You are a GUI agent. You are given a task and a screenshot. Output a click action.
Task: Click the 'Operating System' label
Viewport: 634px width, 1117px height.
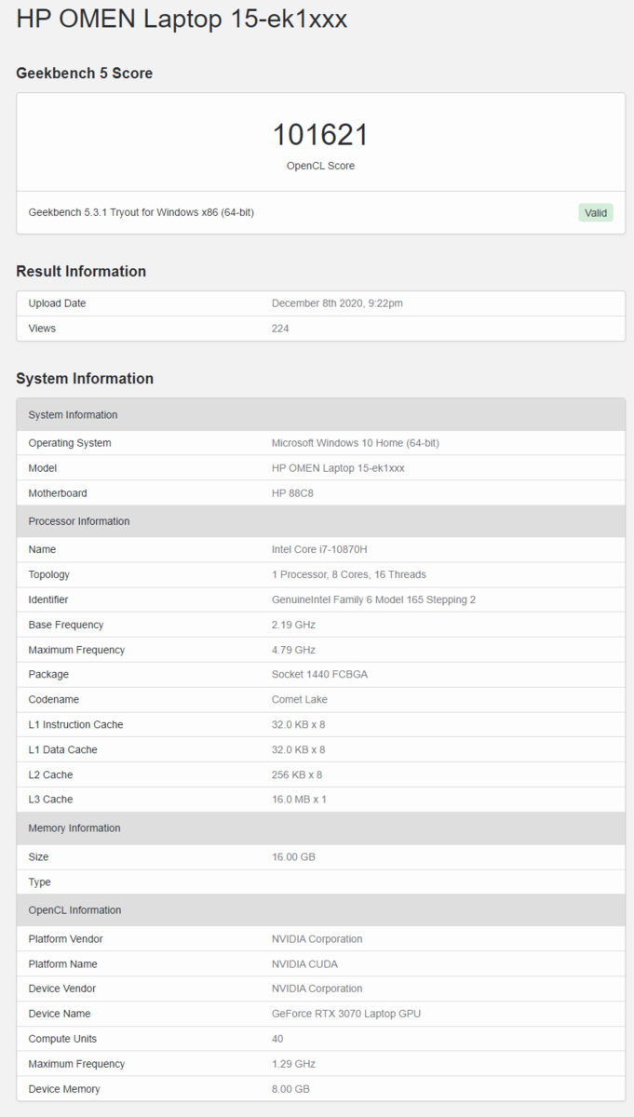[x=70, y=443]
